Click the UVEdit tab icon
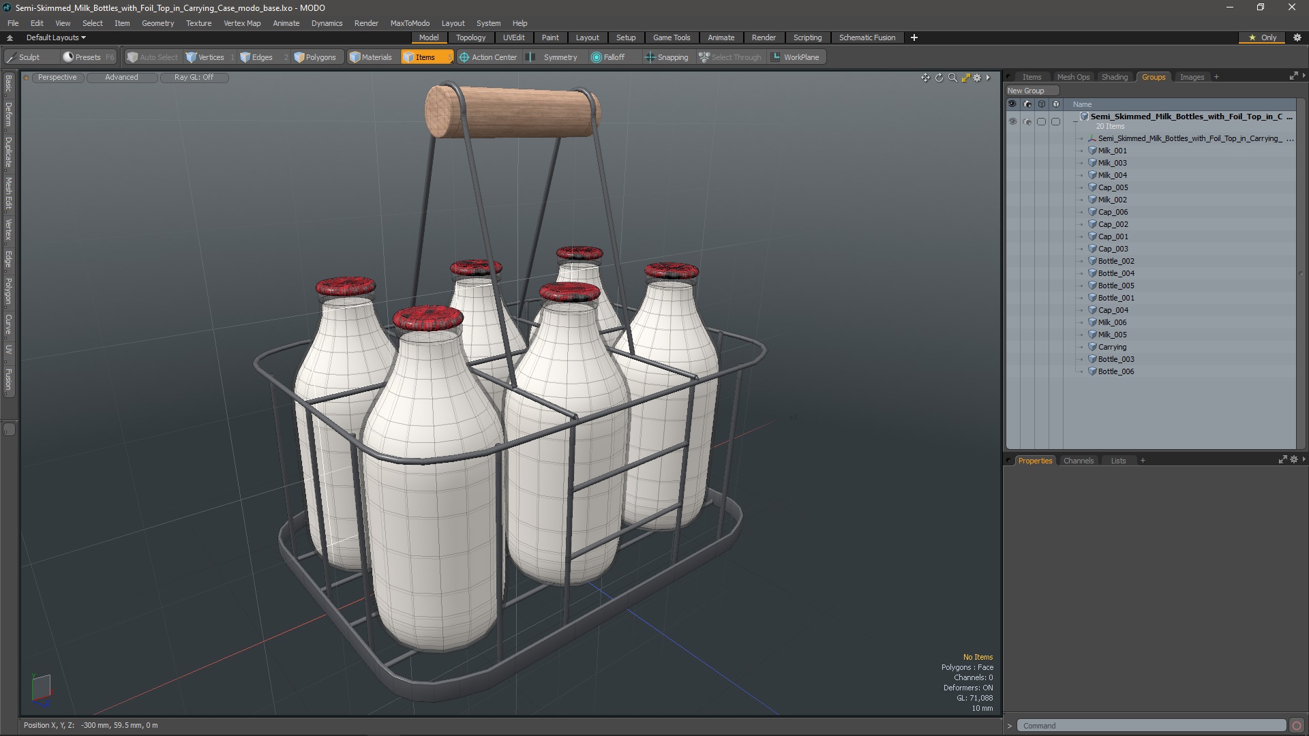The width and height of the screenshot is (1309, 736). coord(514,37)
